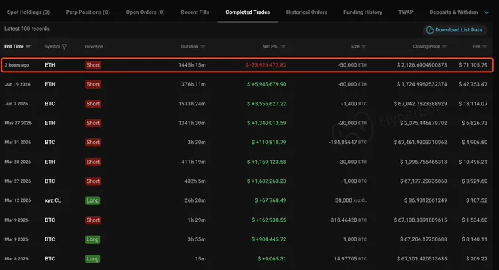Click the 1h 29m duration

(197, 220)
